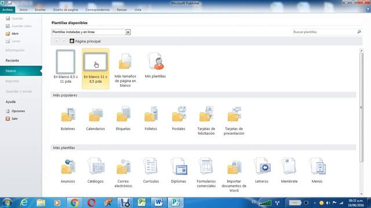Open File Explorer from taskbar
The width and height of the screenshot is (371, 208).
[41, 203]
